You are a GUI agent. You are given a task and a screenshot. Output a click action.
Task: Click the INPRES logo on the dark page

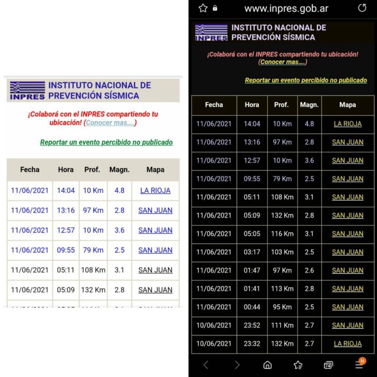coord(211,32)
